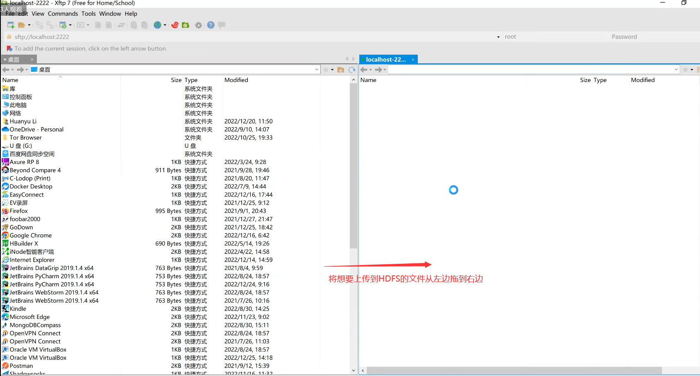Select the OneDrive - Personal entry

33,130
